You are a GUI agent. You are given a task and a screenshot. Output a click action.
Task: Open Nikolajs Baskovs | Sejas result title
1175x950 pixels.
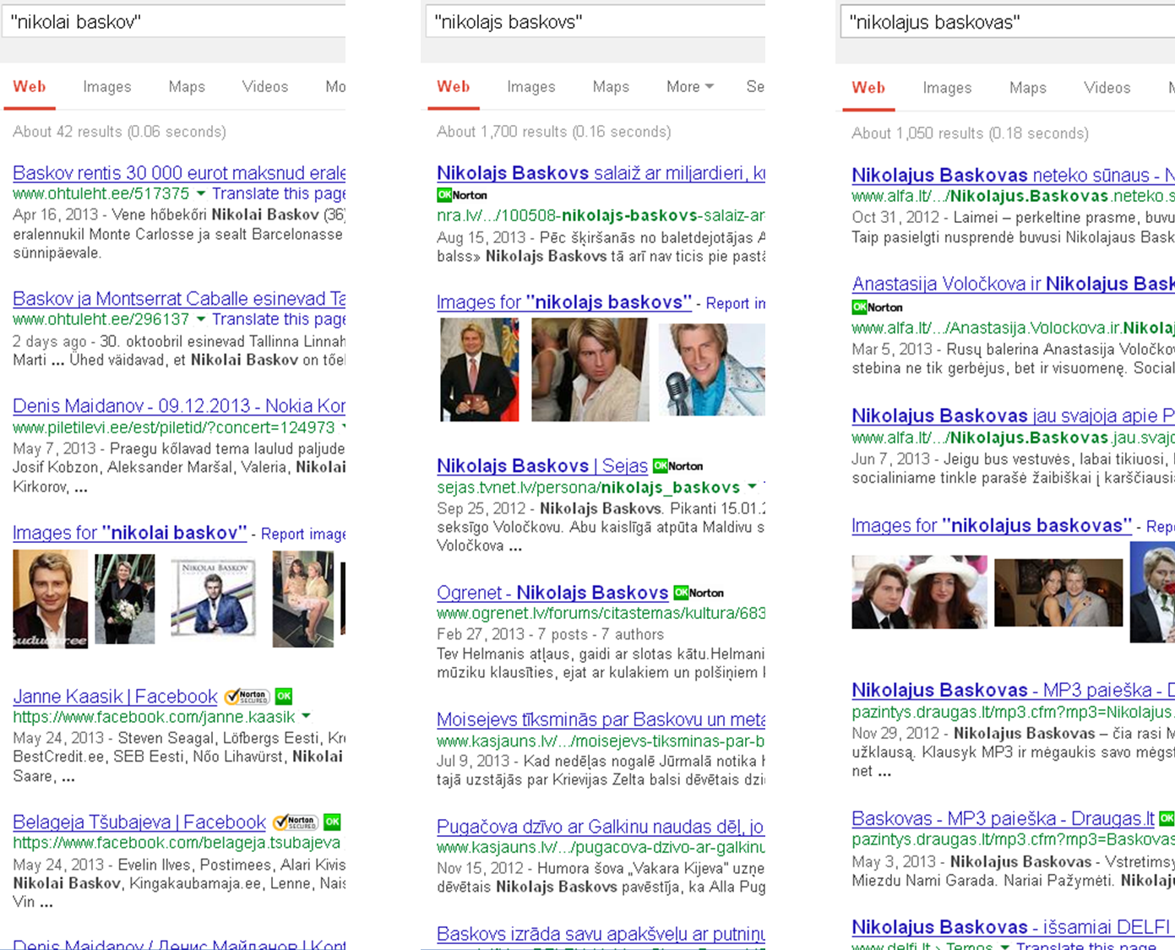click(542, 466)
